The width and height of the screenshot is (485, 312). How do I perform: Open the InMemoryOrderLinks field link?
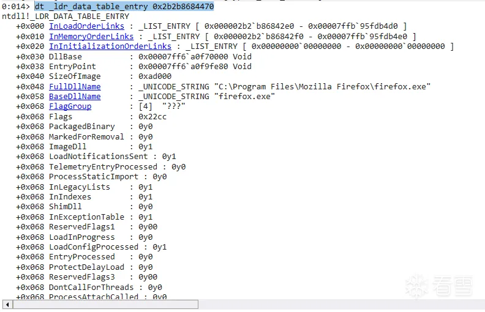pos(91,37)
